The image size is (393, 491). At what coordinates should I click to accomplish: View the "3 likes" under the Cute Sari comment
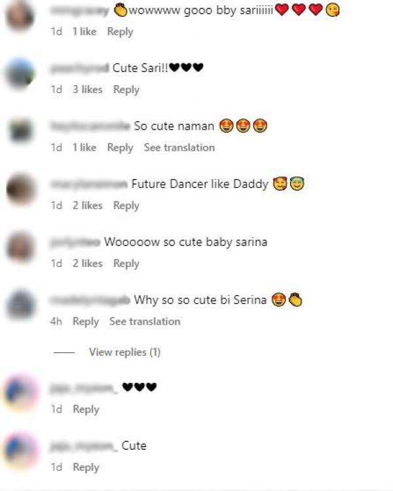click(x=87, y=89)
